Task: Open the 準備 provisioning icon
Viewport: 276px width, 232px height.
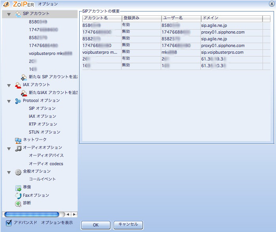Action: [18, 188]
